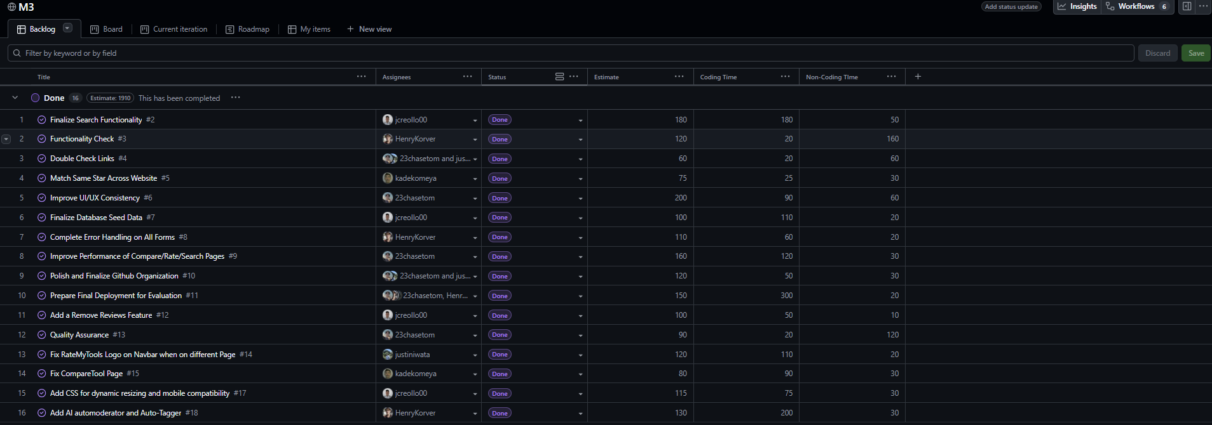Click Add status update
Viewport: 1212px width, 425px height.
coord(1011,7)
